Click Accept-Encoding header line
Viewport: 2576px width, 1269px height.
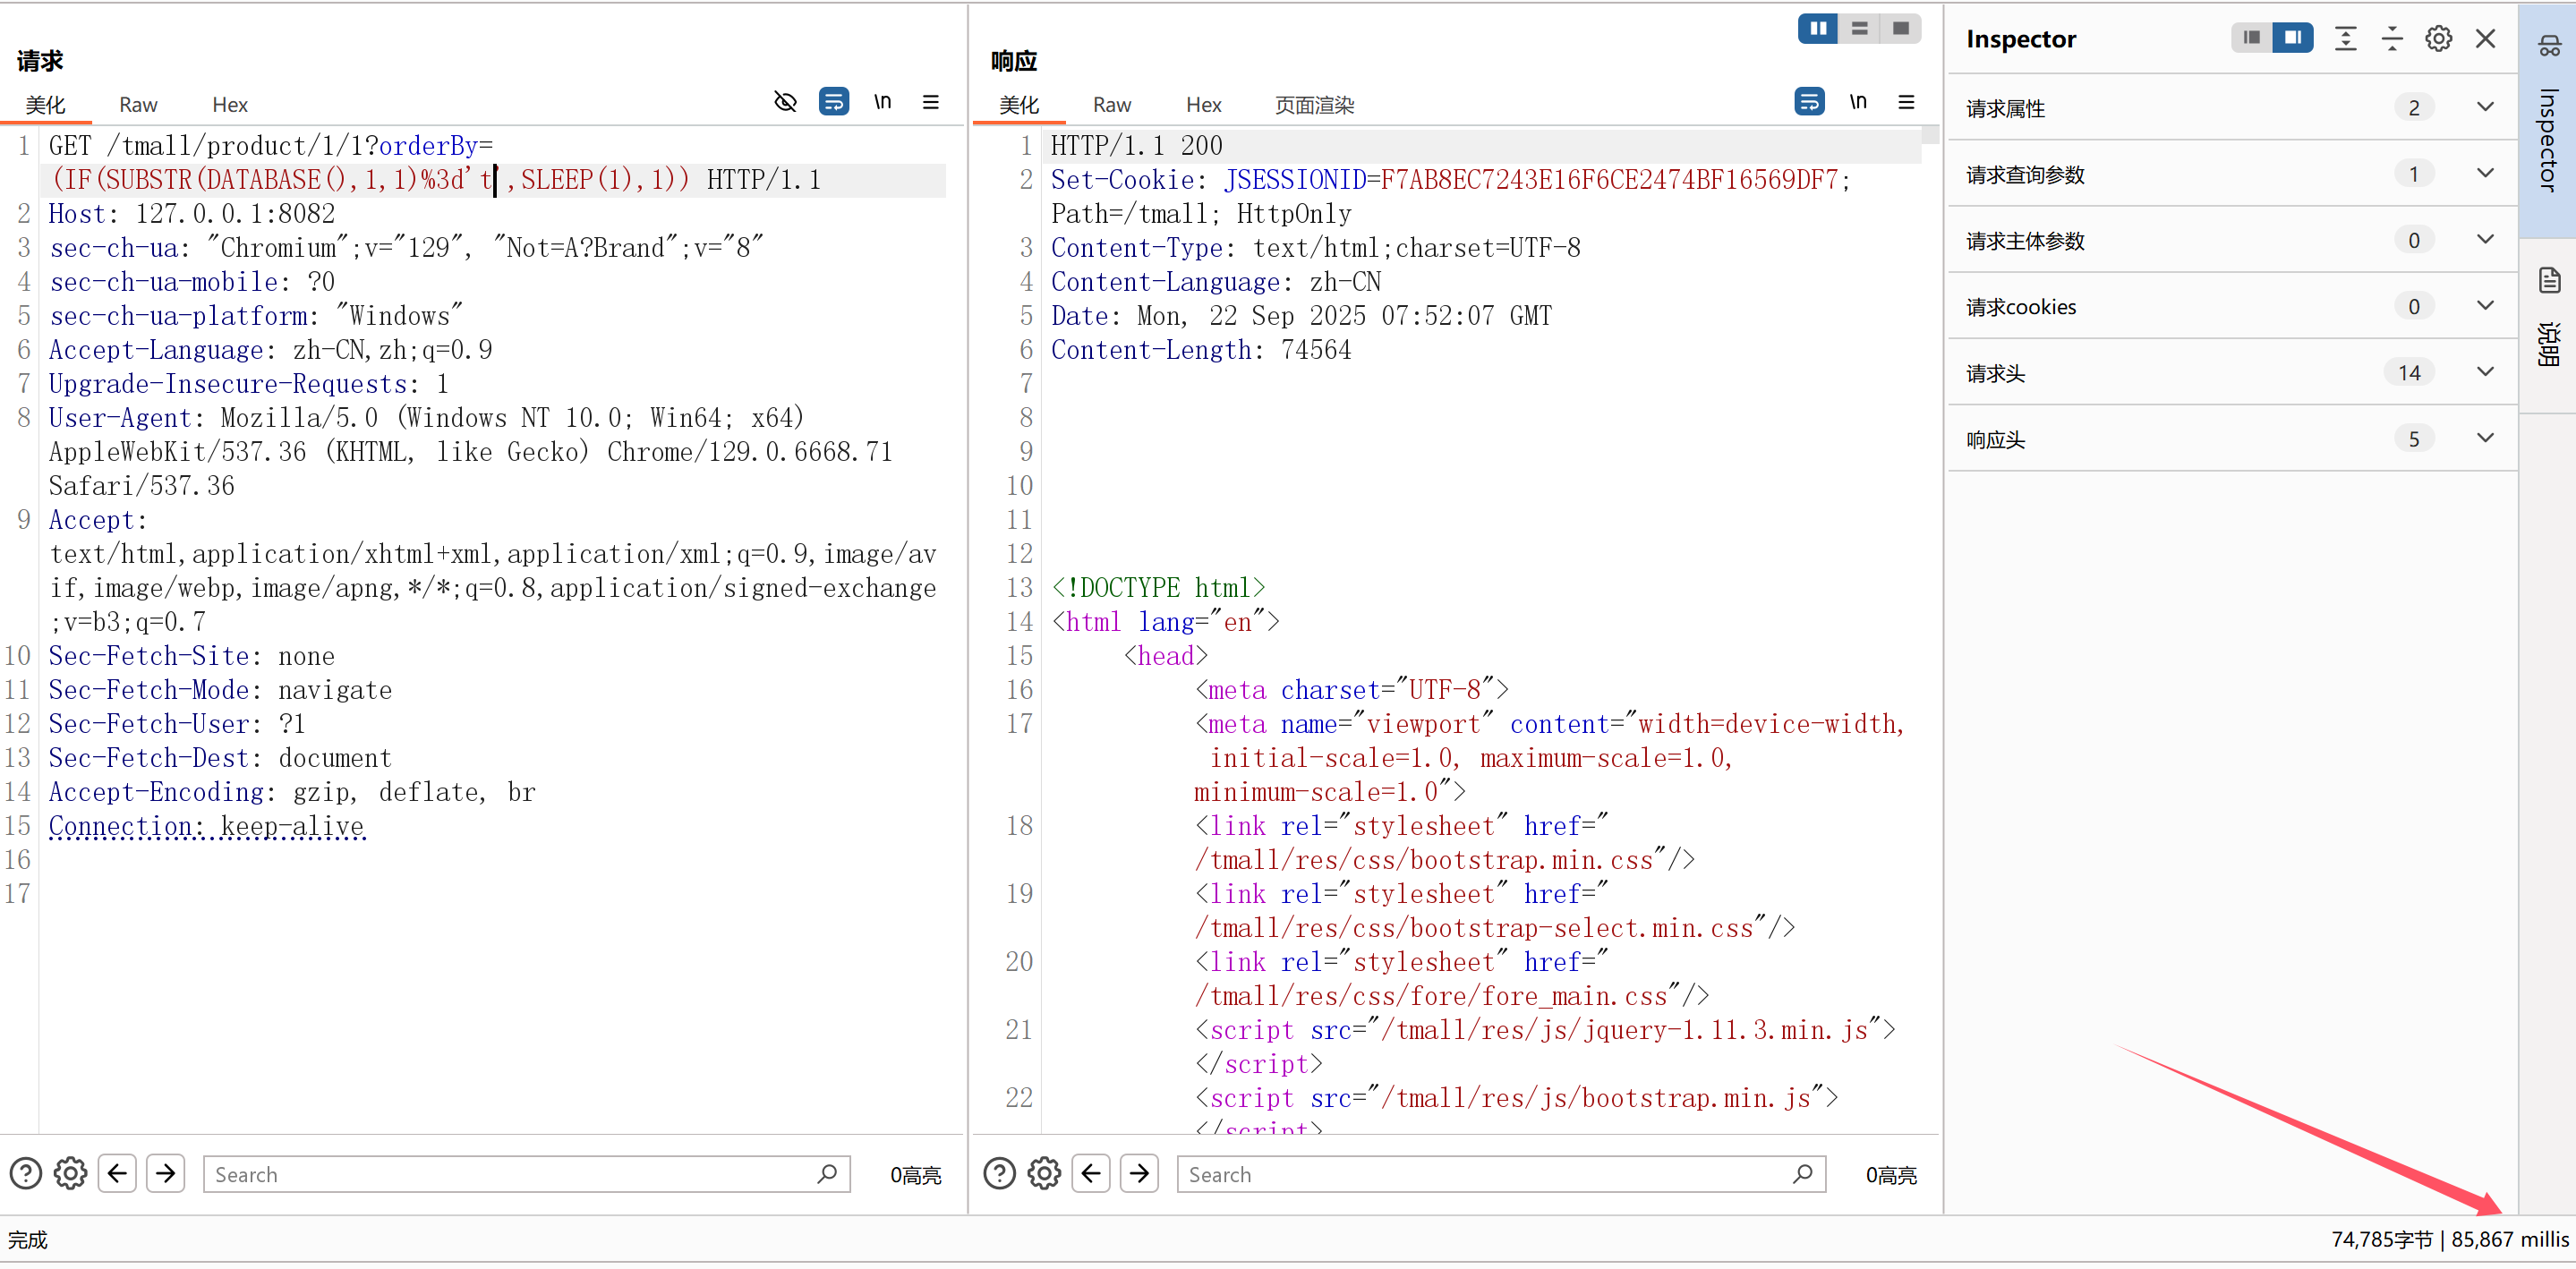coord(292,792)
